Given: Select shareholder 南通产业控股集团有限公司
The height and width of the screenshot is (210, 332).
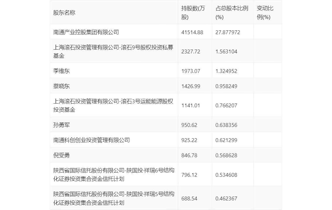Looking at the screenshot, I should point(86,32).
